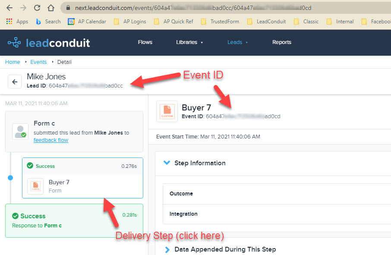Open the Bing Search bookmark

tap(48, 22)
